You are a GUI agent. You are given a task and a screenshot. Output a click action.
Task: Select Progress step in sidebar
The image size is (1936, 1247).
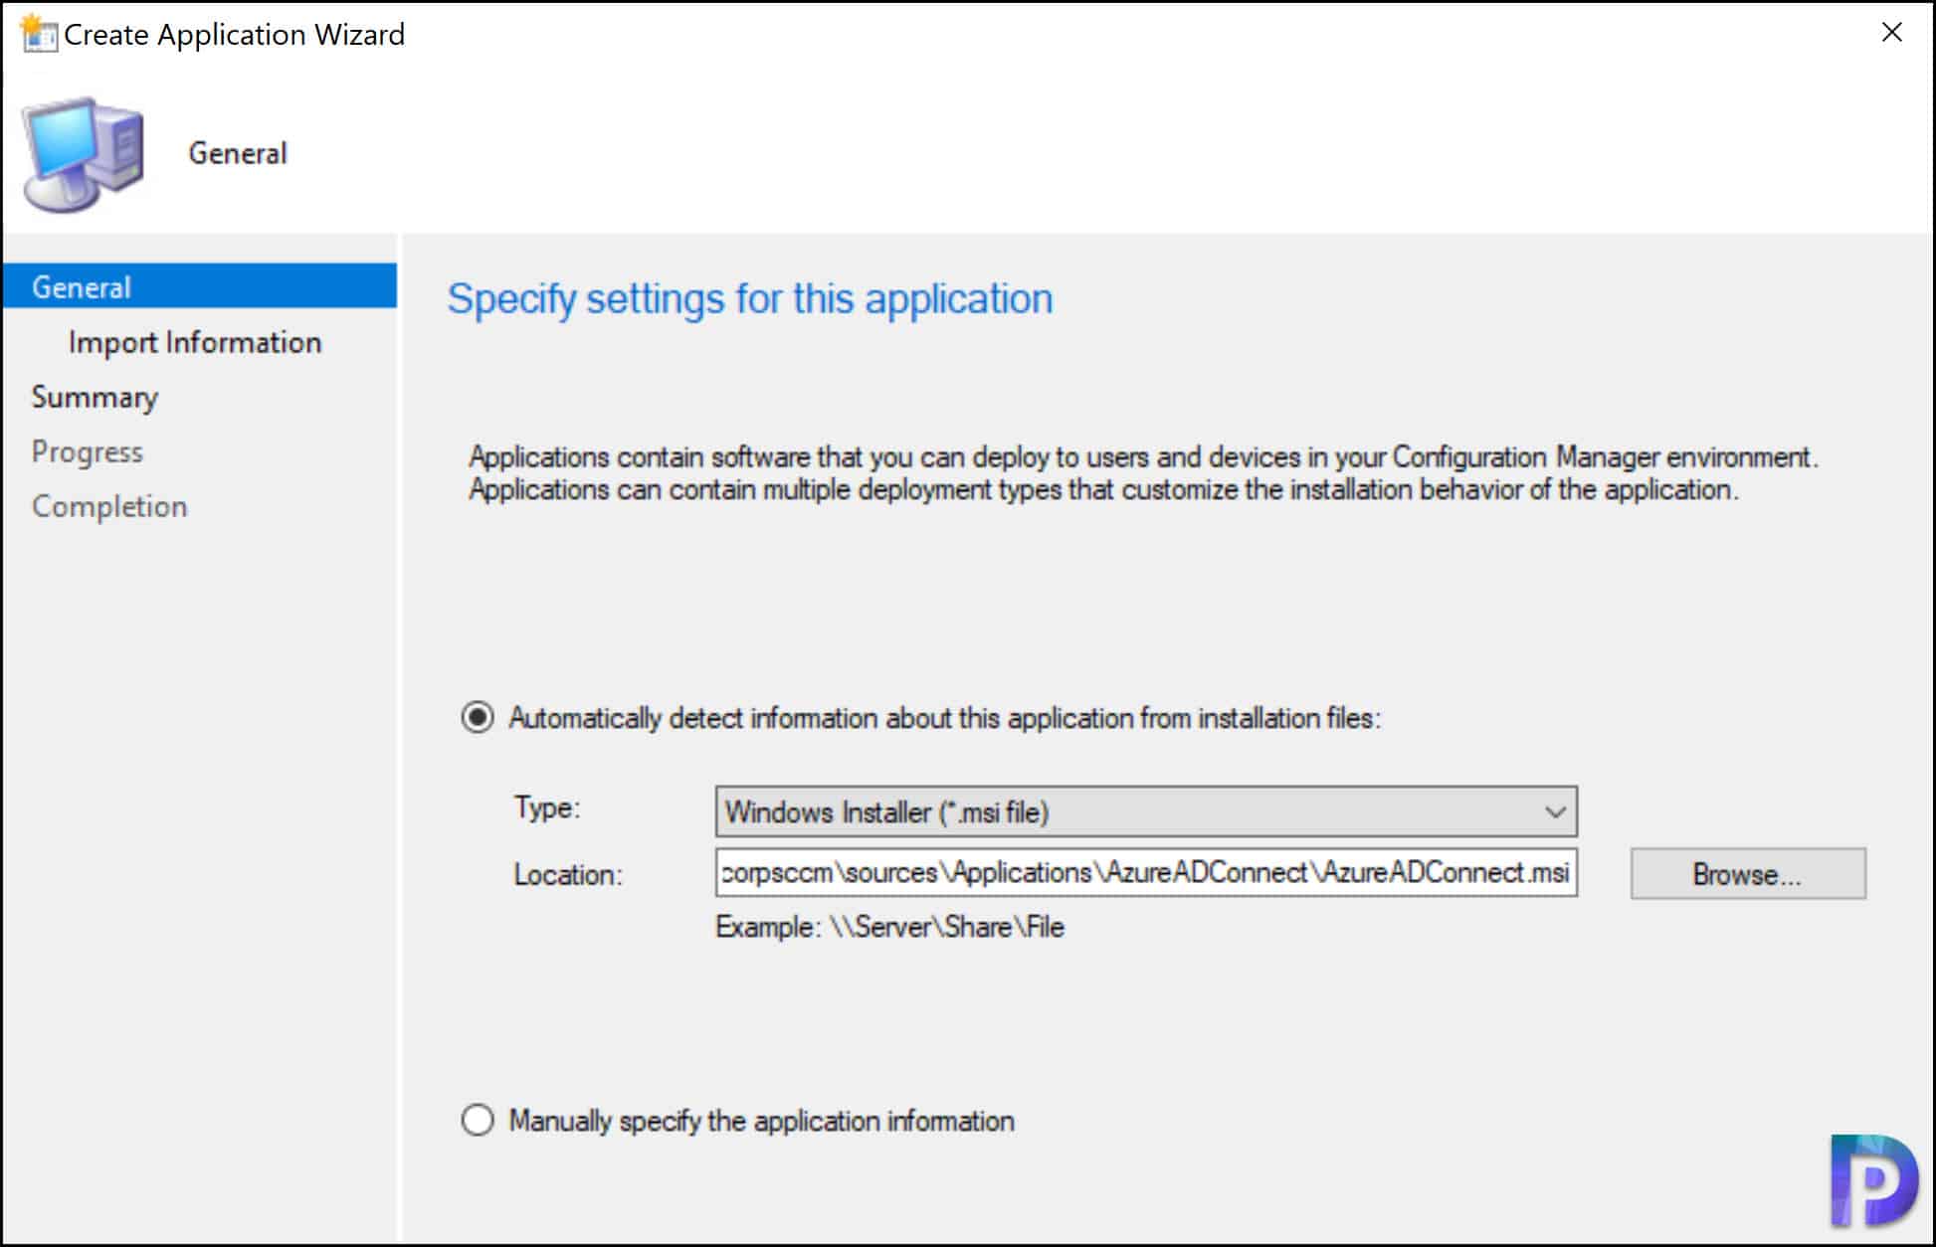pyautogui.click(x=88, y=451)
